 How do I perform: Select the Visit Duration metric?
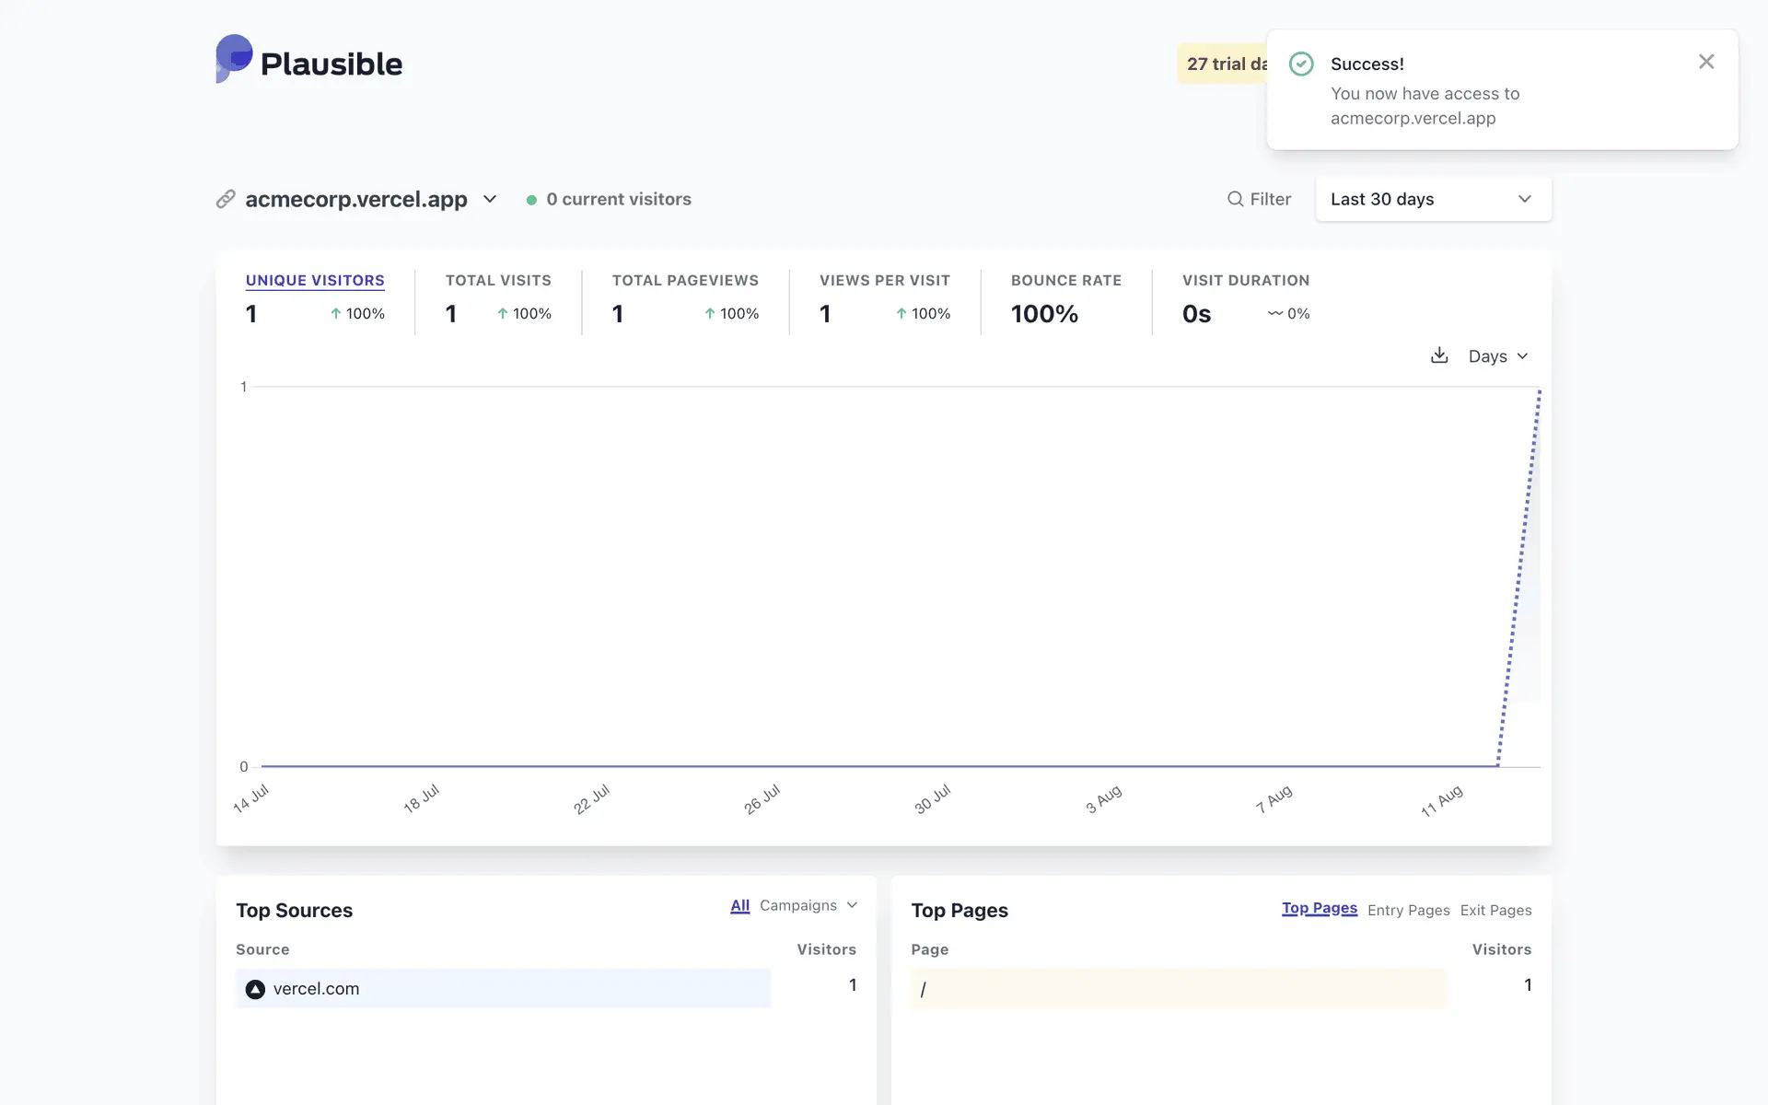(1245, 281)
